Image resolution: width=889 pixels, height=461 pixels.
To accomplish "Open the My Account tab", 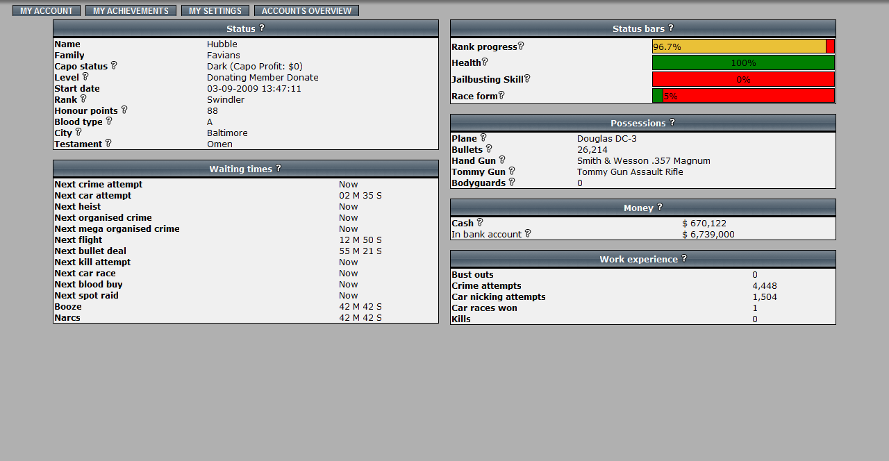I will (47, 11).
